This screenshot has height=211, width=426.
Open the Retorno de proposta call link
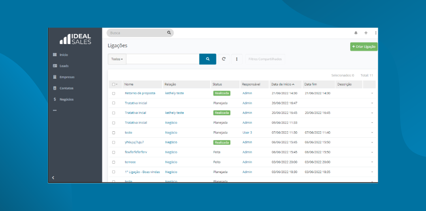[140, 93]
